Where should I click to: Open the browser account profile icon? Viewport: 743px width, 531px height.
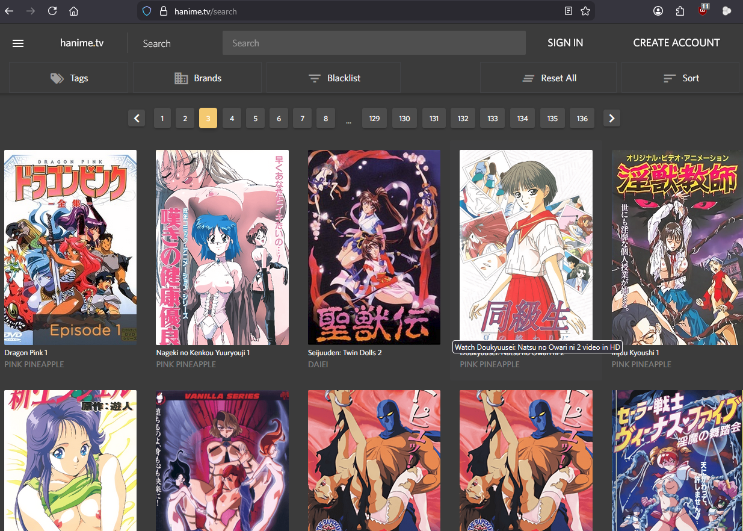(658, 11)
